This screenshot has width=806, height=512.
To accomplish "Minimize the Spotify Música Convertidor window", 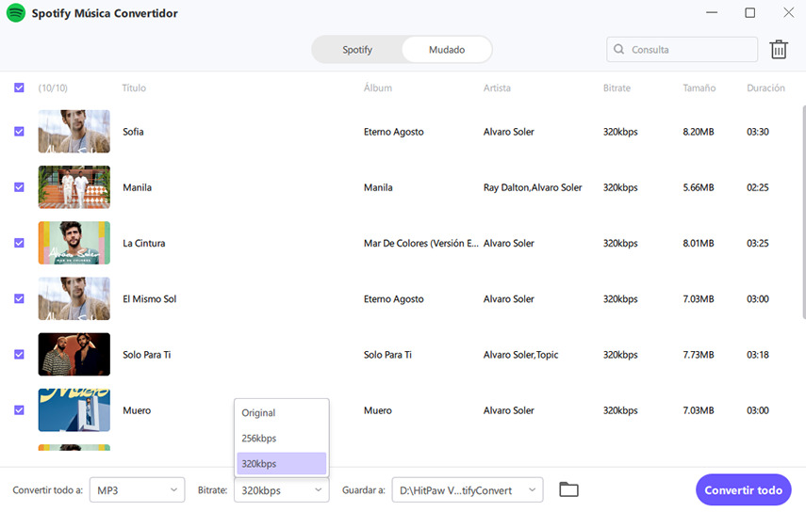I will 712,12.
